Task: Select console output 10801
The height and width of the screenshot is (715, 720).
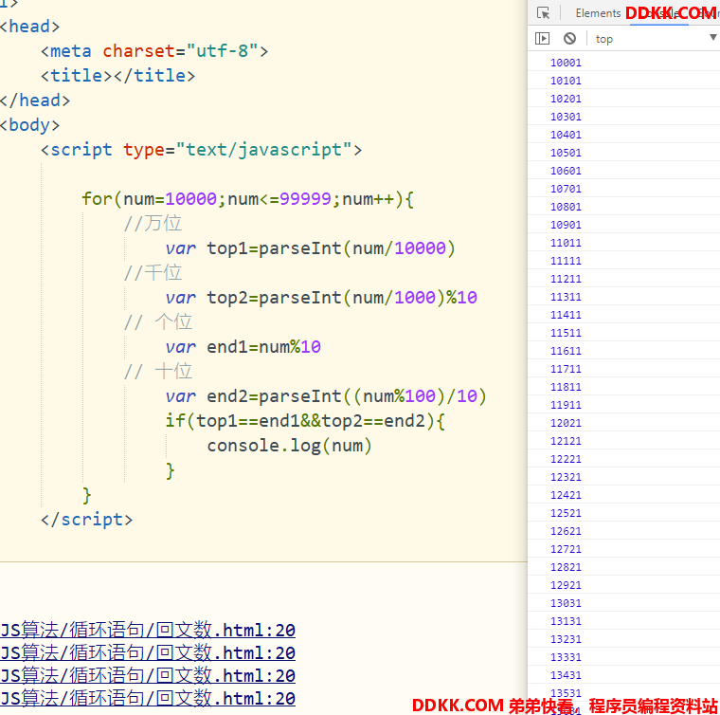Action: tap(566, 207)
